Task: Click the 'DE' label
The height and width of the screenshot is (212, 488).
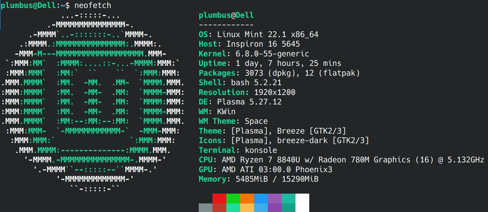Action: pyautogui.click(x=203, y=102)
